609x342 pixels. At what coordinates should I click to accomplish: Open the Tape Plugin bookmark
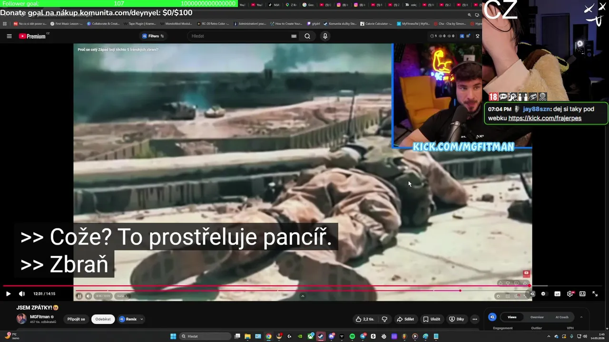point(139,23)
